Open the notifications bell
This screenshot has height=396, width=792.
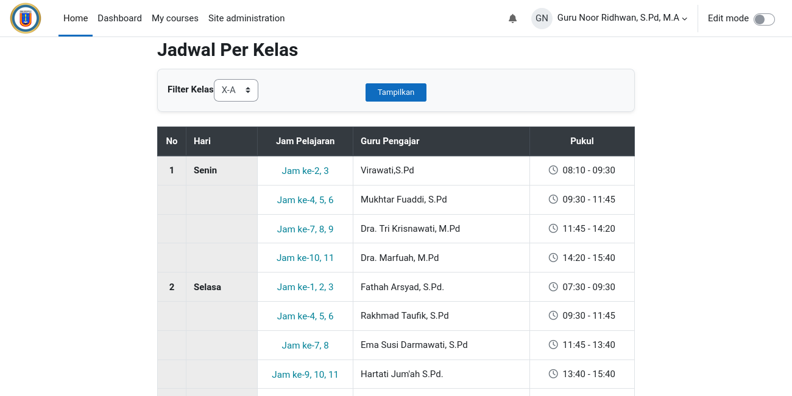pyautogui.click(x=512, y=18)
